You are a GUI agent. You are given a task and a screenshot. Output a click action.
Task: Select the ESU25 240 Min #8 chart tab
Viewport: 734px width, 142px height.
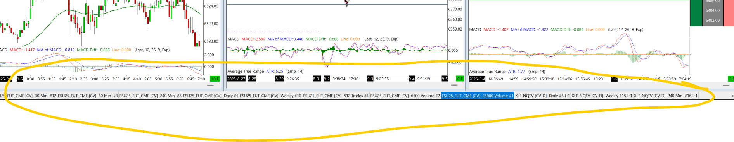[151, 96]
